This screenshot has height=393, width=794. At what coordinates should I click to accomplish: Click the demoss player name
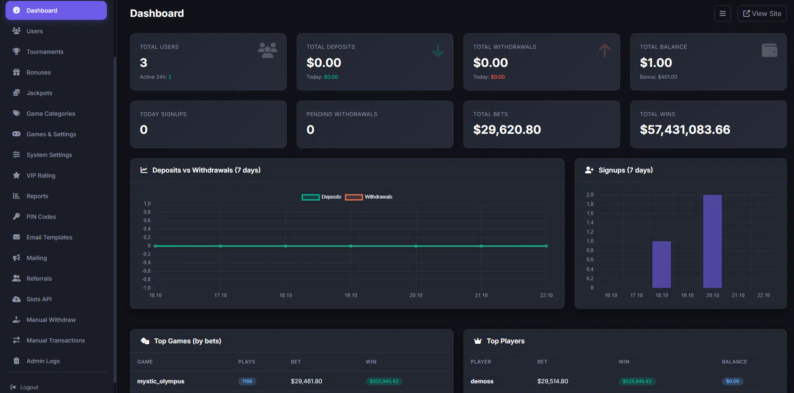(482, 381)
